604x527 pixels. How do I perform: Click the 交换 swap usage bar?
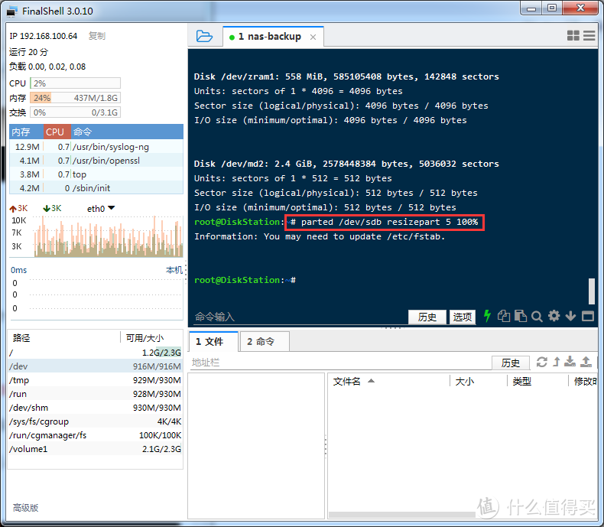click(x=75, y=112)
